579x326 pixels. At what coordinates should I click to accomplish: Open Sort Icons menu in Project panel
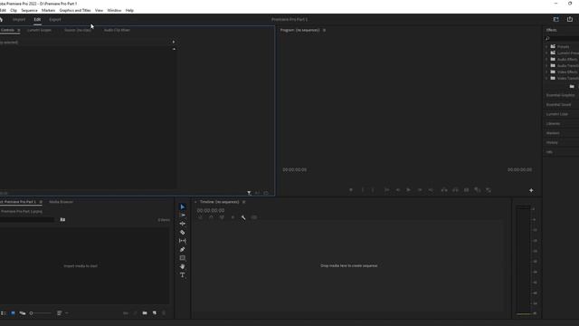click(x=59, y=313)
